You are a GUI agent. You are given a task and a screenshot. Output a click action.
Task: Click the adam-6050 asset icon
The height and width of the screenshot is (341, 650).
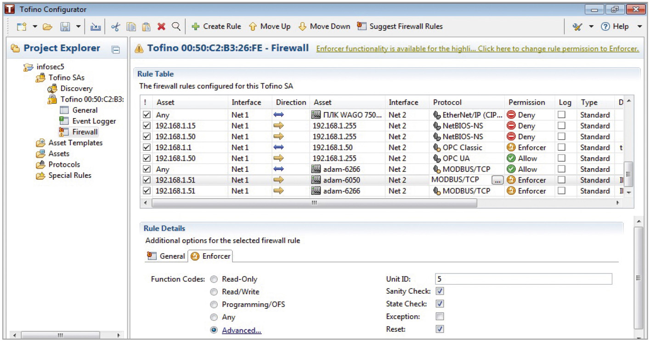316,180
